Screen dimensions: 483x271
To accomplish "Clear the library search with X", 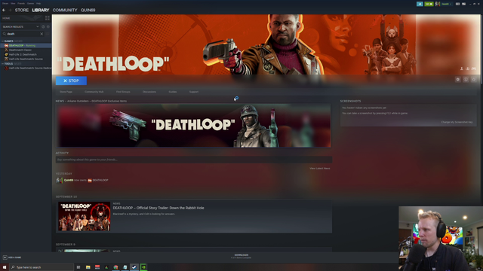I will pyautogui.click(x=42, y=34).
